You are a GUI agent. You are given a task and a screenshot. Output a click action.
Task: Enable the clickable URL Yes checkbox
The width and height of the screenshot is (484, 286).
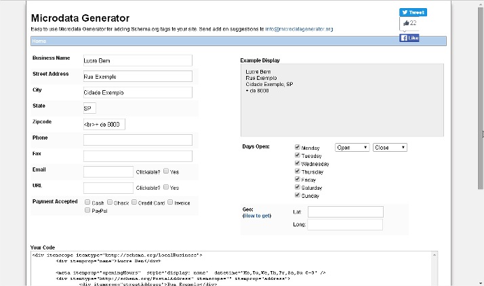(166, 187)
